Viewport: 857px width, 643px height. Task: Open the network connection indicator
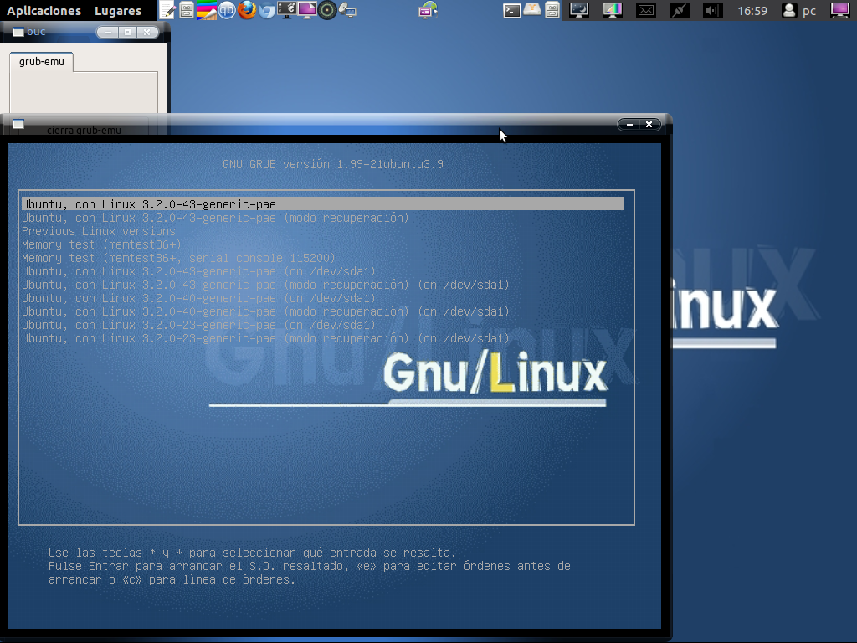[680, 10]
